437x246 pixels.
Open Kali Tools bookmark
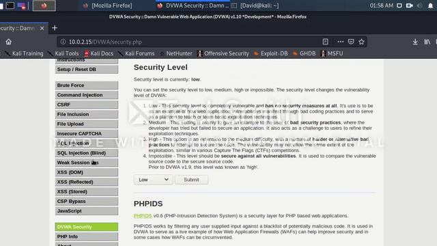(x=64, y=53)
